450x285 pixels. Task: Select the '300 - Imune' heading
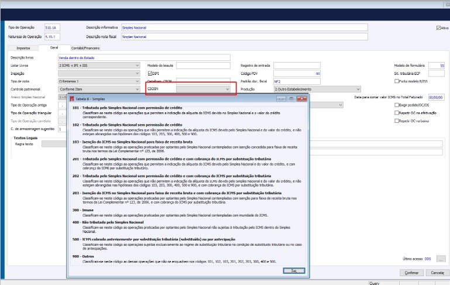[83, 210]
